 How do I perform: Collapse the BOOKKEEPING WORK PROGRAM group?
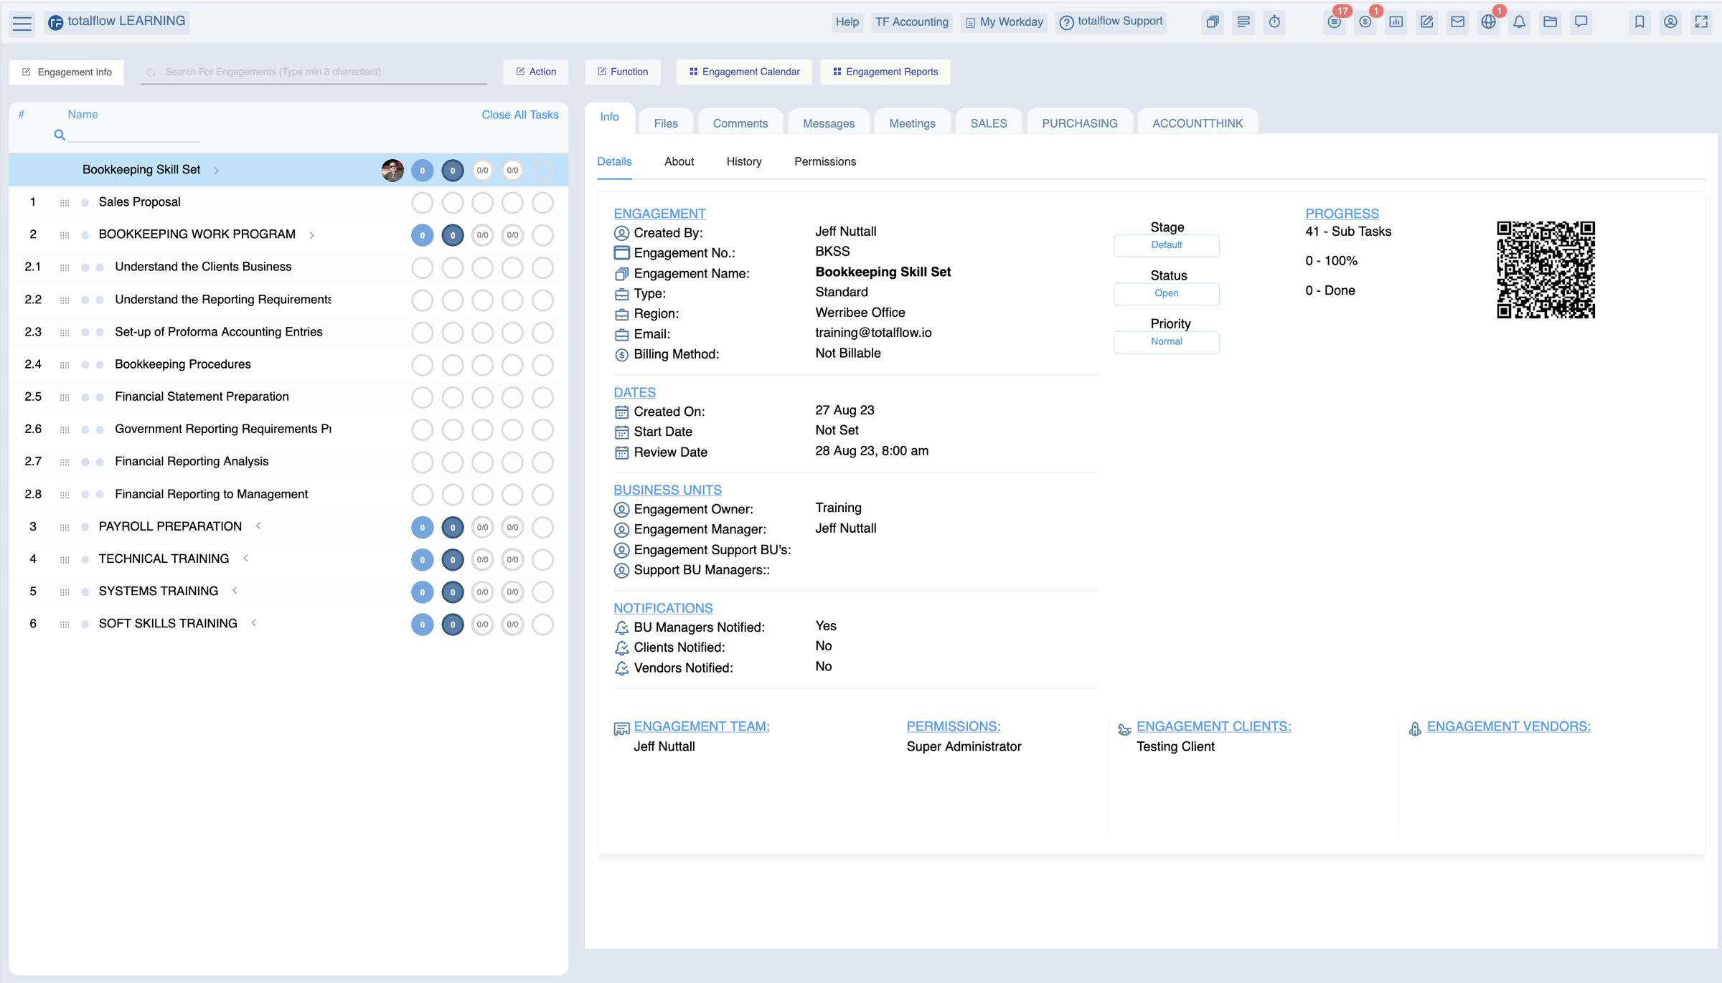(311, 235)
